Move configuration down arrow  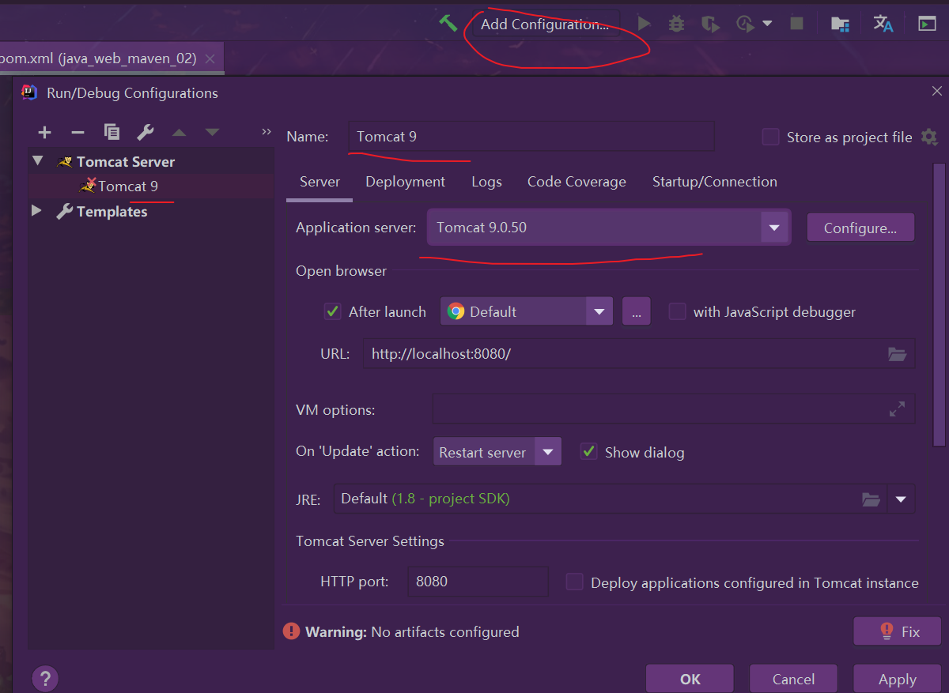[212, 132]
